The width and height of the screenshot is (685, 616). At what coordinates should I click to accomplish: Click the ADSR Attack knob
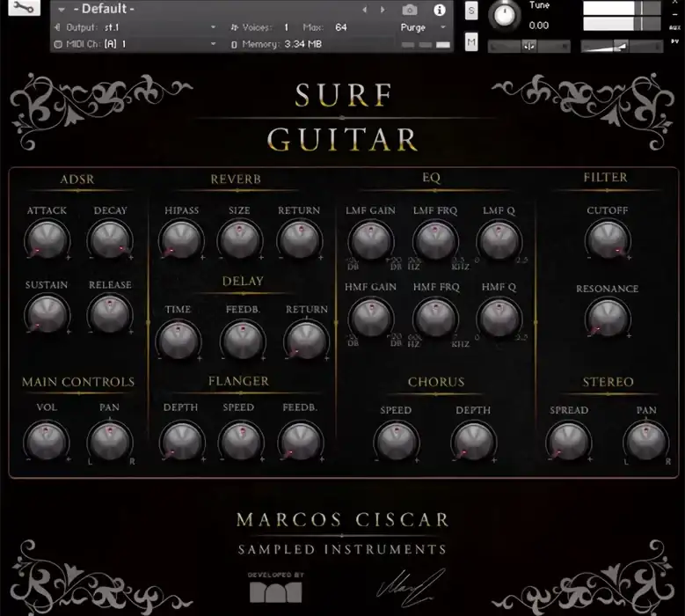click(47, 240)
